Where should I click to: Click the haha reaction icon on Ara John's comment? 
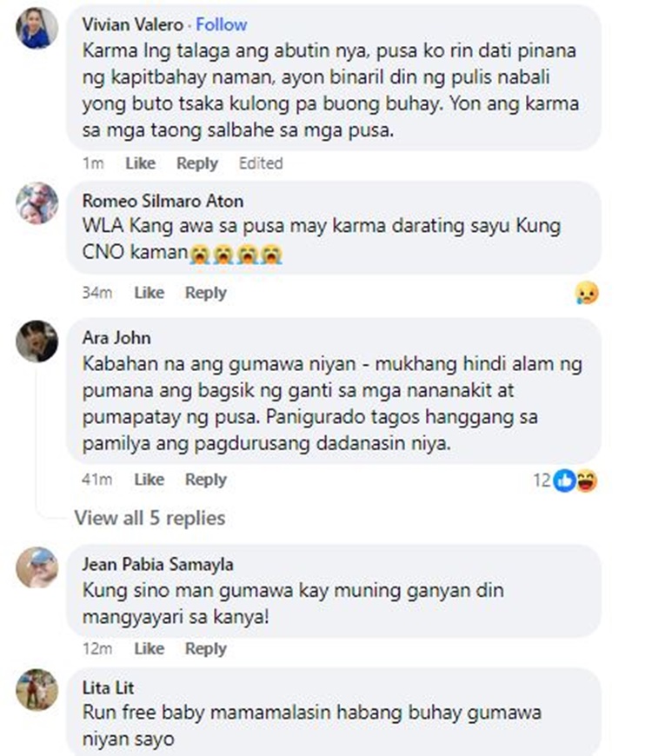coord(587,481)
